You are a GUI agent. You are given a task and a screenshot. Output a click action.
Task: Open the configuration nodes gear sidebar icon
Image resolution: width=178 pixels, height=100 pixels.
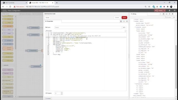tap(169, 14)
